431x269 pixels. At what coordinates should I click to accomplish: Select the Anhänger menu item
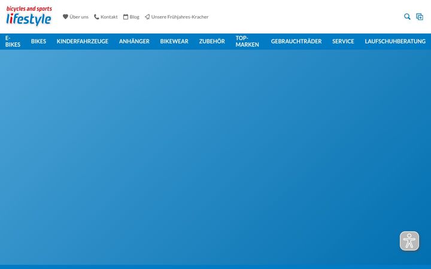click(x=134, y=41)
